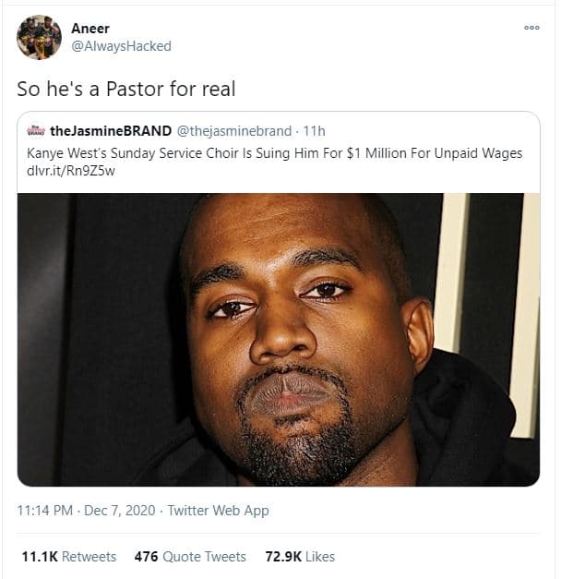The height and width of the screenshot is (579, 561).
Task: Click the 72.9K like count number
Action: click(x=283, y=557)
